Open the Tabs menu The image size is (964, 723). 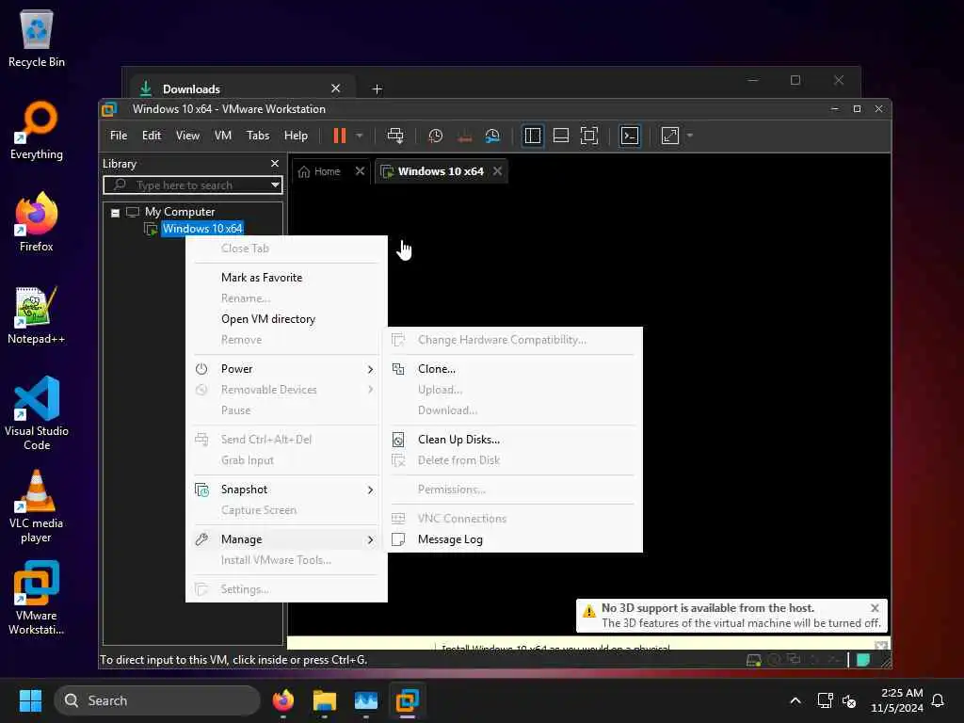point(258,136)
